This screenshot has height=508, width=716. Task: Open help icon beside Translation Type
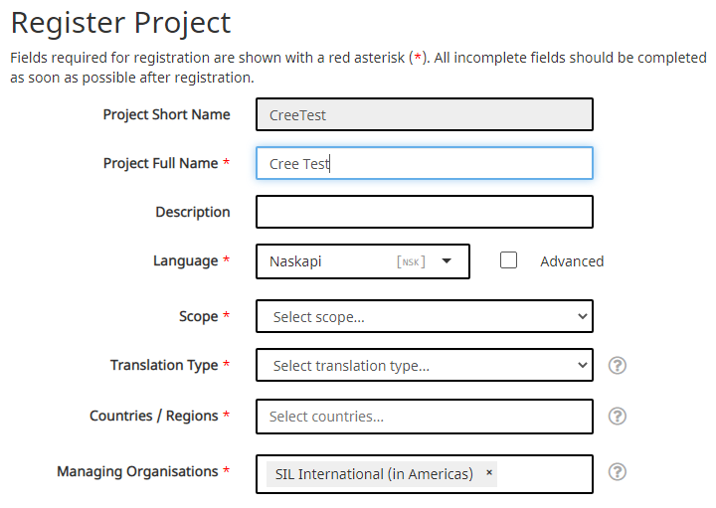(x=617, y=365)
